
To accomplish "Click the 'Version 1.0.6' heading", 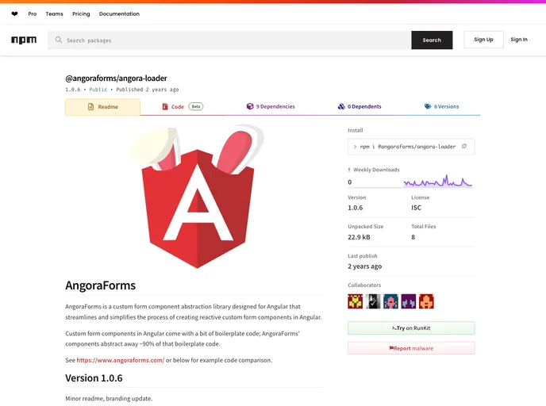I will tap(94, 377).
